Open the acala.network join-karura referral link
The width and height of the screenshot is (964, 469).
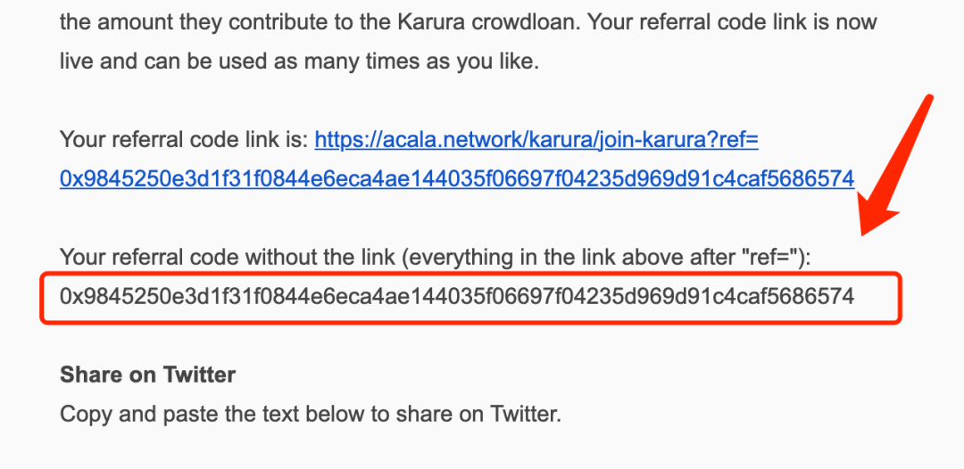(536, 140)
